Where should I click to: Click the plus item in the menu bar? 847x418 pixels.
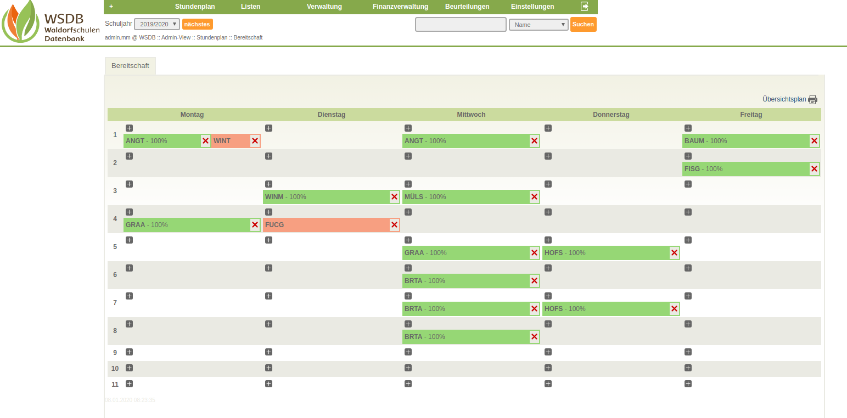111,7
